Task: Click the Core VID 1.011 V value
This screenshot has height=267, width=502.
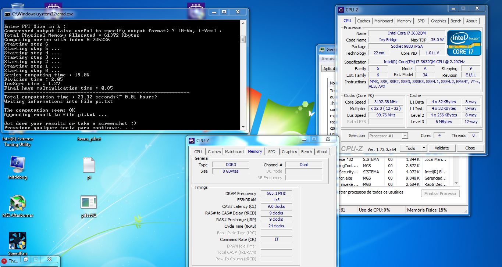Action: [x=432, y=53]
